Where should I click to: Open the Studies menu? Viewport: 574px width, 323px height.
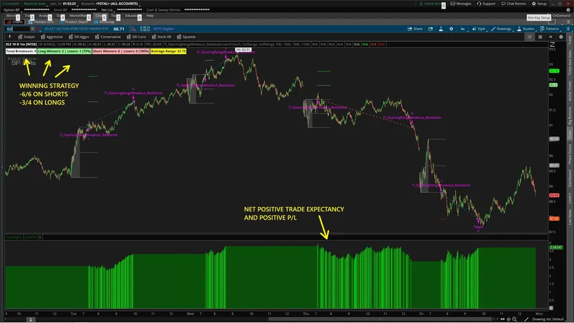pos(526,29)
